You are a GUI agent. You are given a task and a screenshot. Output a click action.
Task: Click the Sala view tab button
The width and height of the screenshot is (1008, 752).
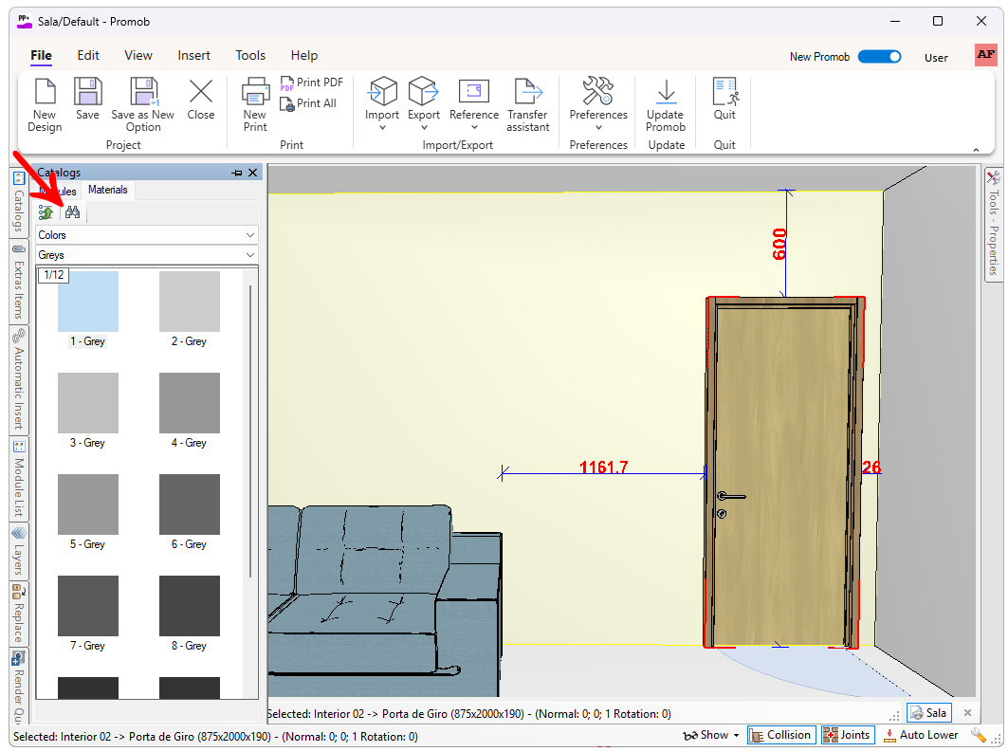pyautogui.click(x=928, y=713)
